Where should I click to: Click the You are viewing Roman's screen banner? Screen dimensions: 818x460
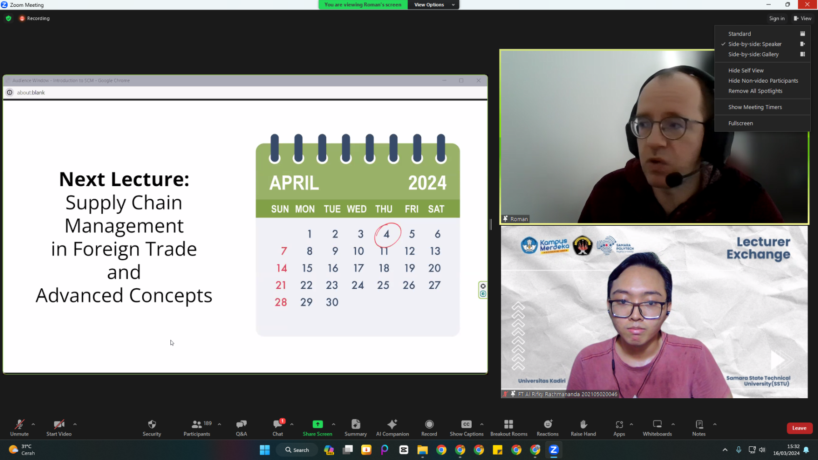pyautogui.click(x=363, y=5)
